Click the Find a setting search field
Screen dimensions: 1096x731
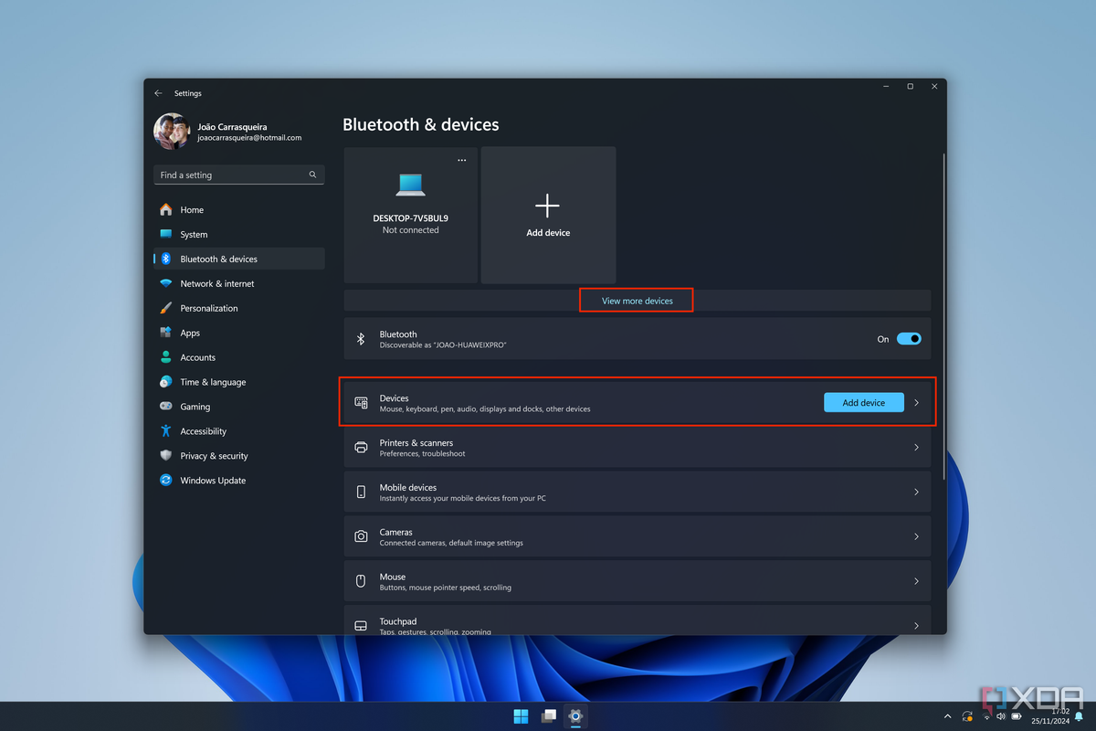238,175
